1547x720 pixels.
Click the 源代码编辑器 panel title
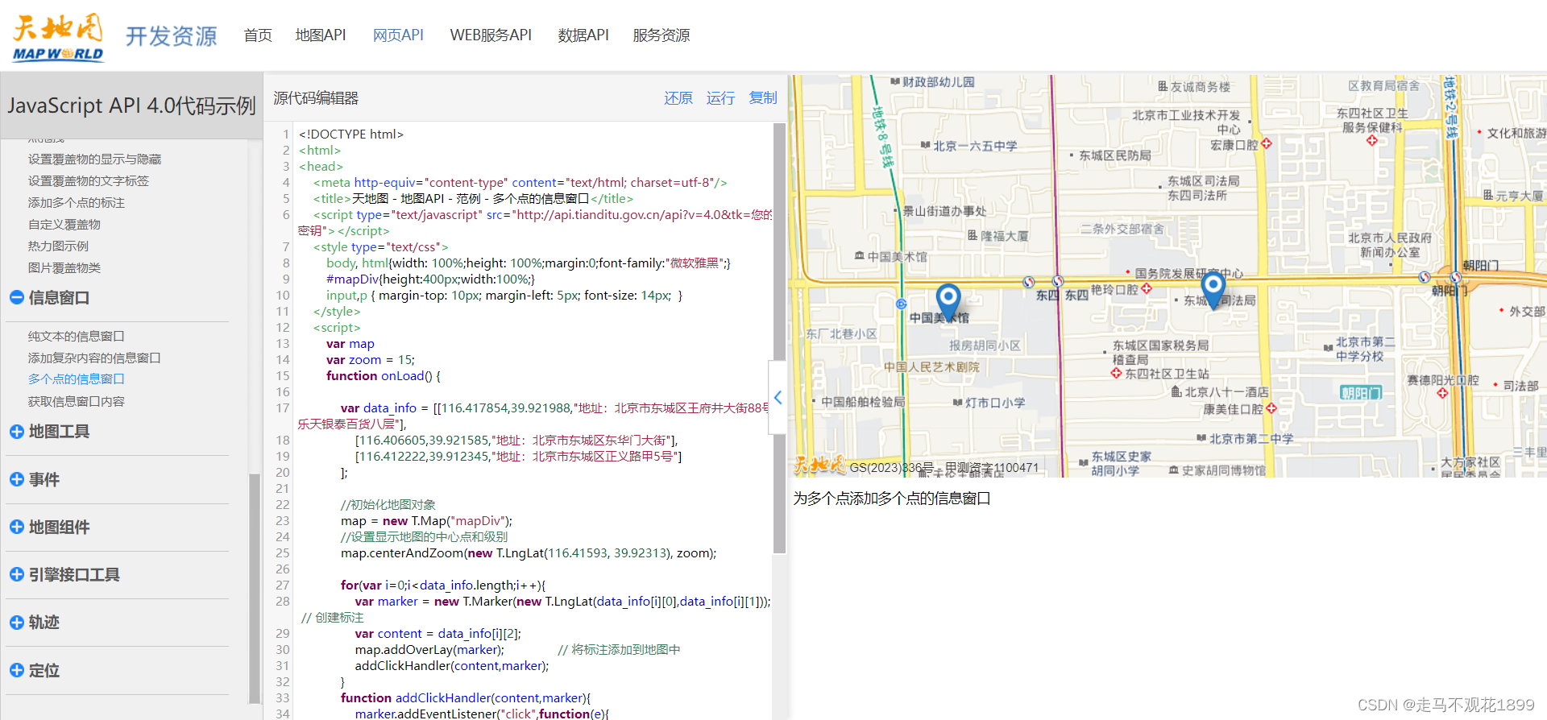click(x=316, y=98)
